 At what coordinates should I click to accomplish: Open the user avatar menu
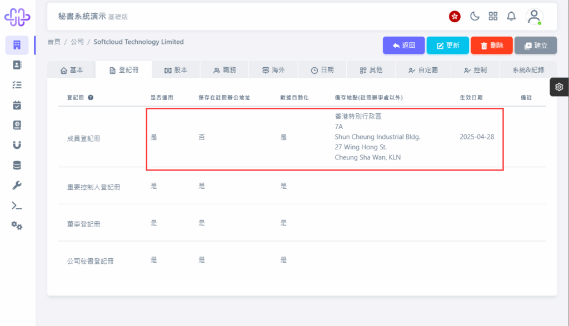point(534,16)
